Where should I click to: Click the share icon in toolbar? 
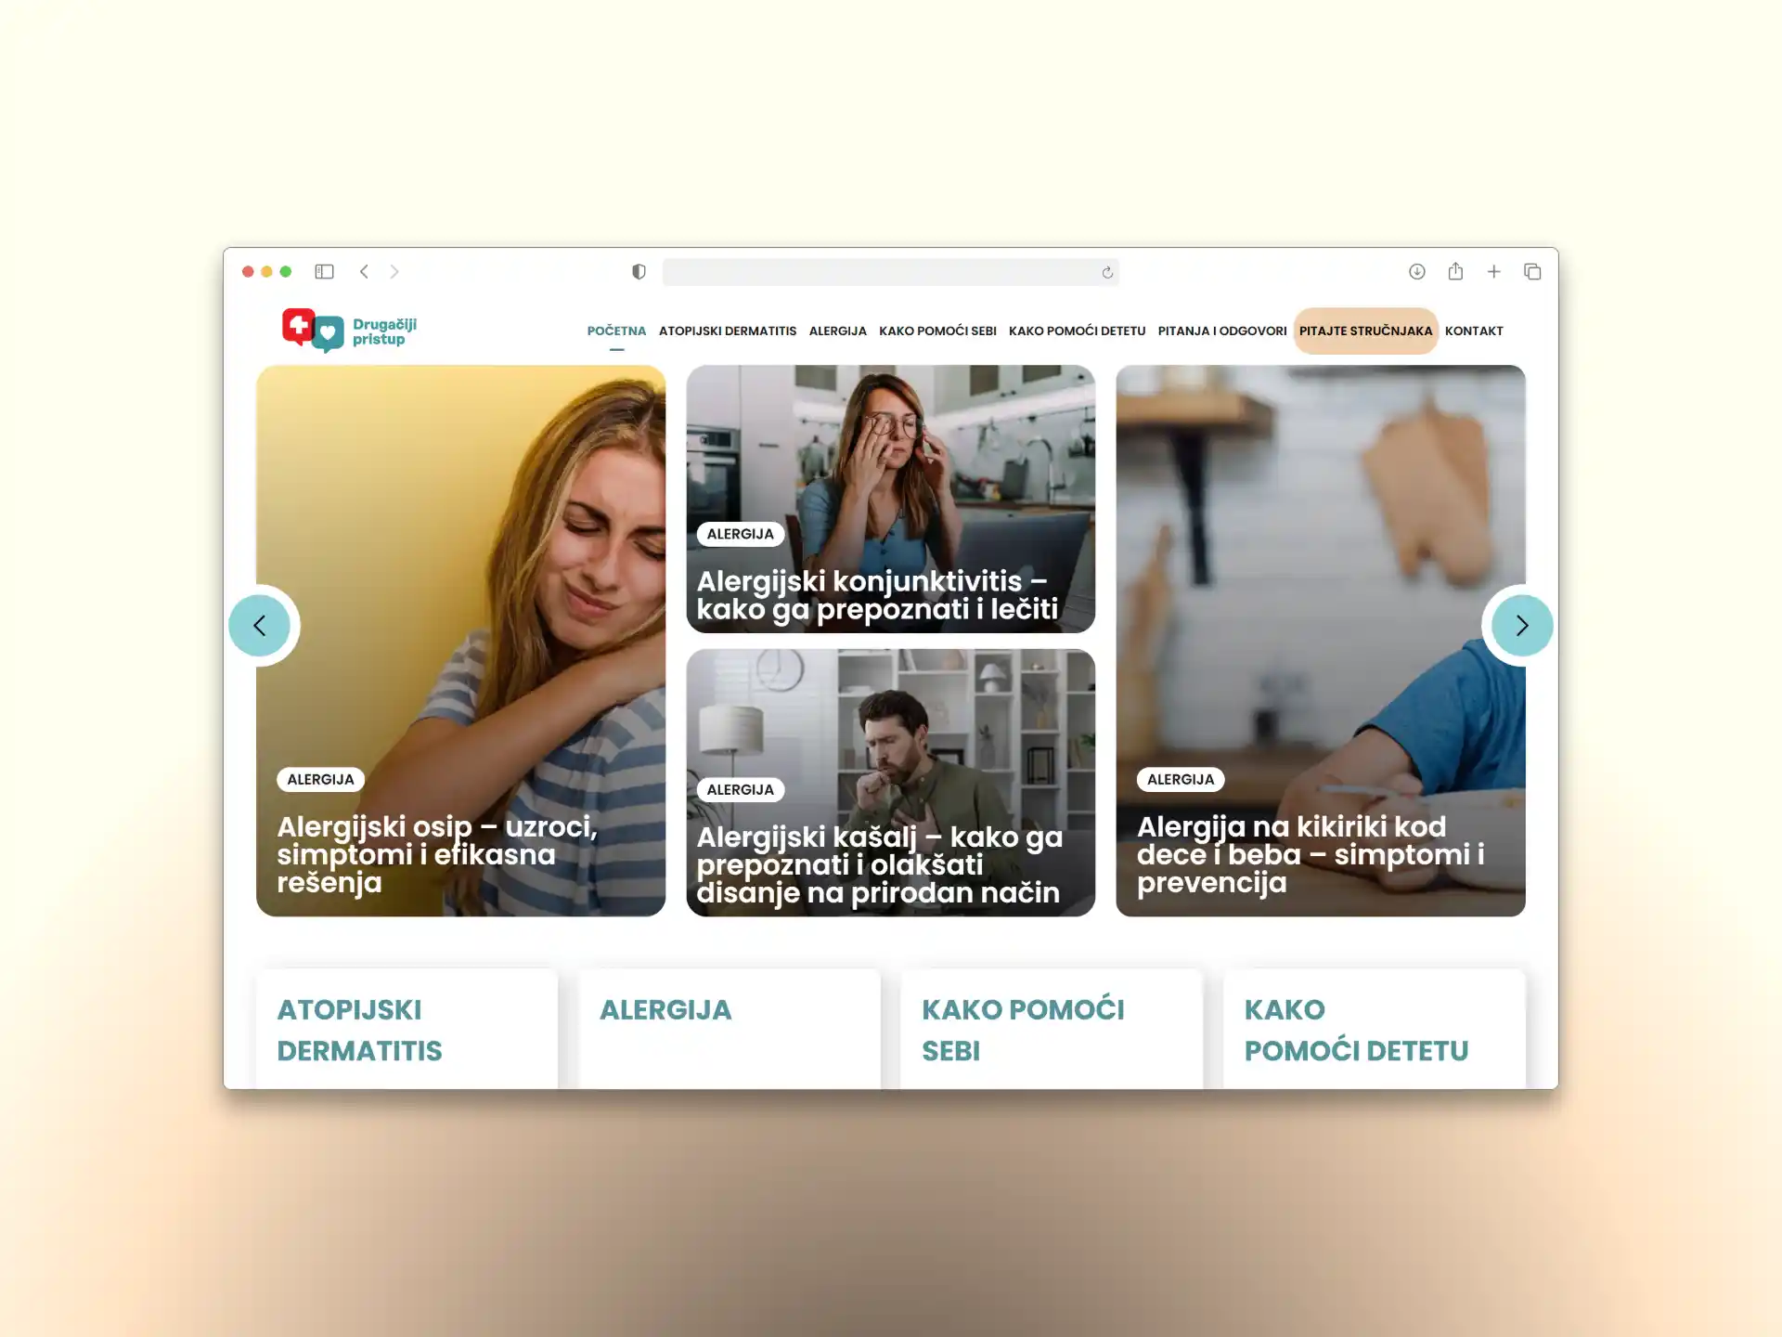point(1455,271)
